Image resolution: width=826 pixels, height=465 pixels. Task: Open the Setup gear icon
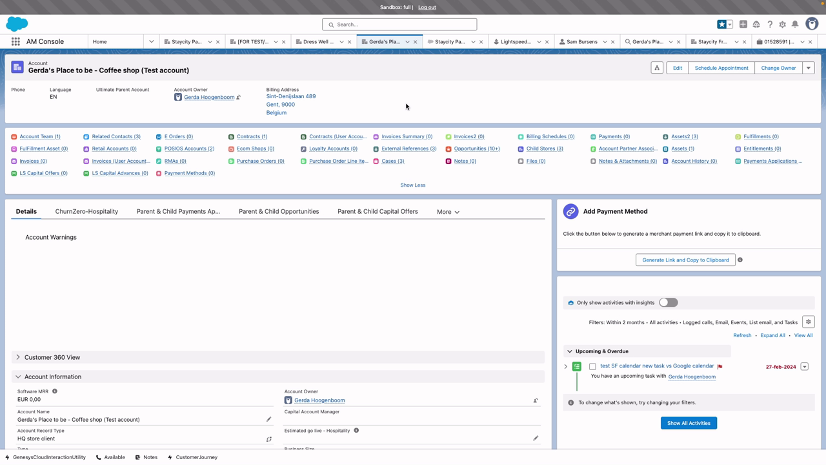pos(782,25)
